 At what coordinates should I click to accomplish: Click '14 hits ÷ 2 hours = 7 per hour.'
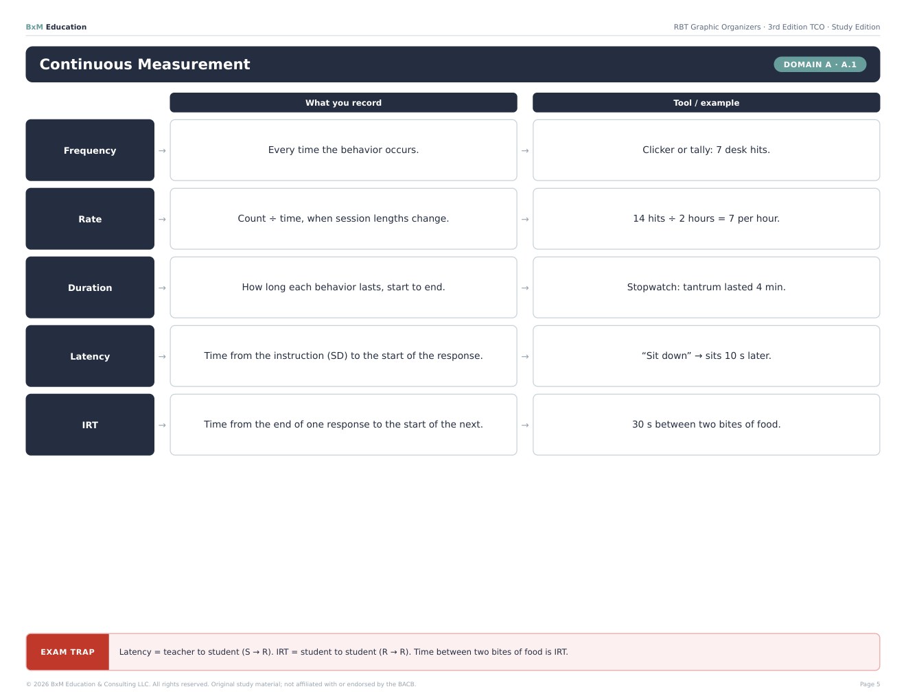coord(706,219)
